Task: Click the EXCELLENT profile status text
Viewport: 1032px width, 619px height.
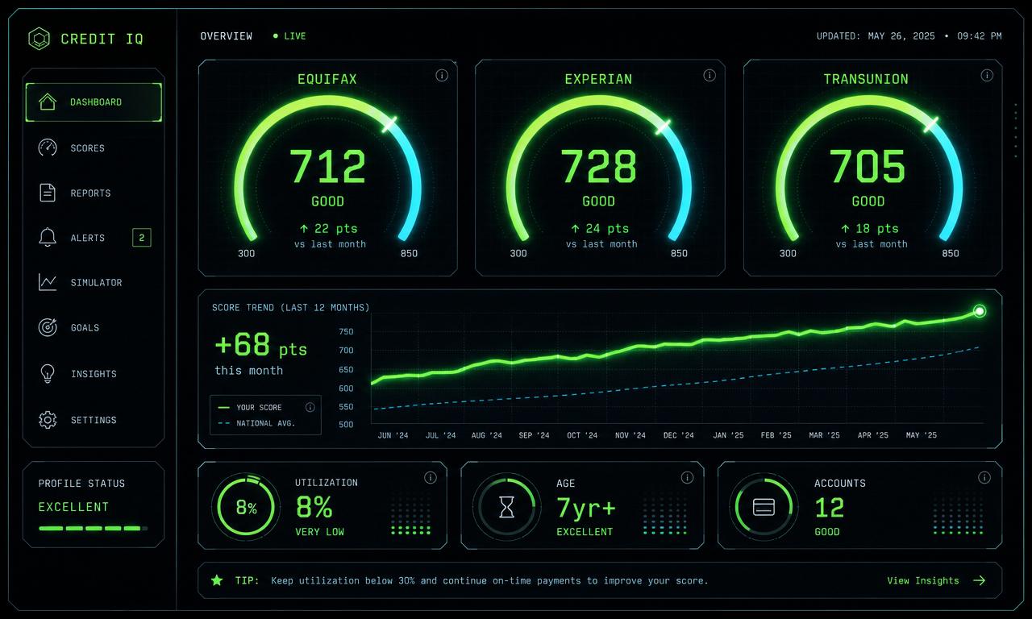Action: [x=73, y=507]
